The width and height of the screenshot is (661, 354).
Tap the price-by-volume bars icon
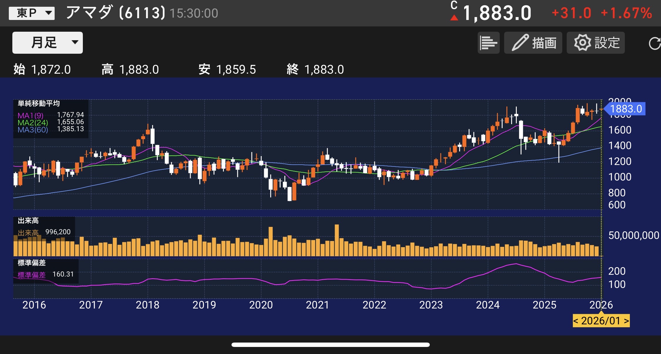pos(488,43)
